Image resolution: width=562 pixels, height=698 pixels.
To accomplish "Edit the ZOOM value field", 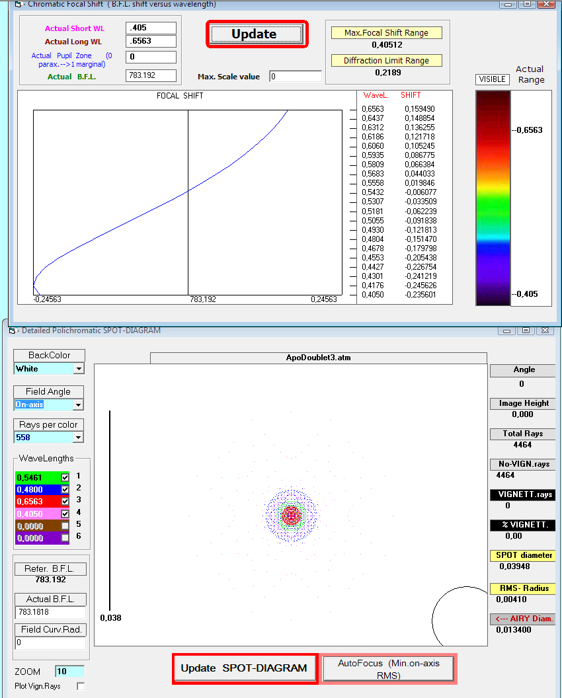I will (x=69, y=672).
